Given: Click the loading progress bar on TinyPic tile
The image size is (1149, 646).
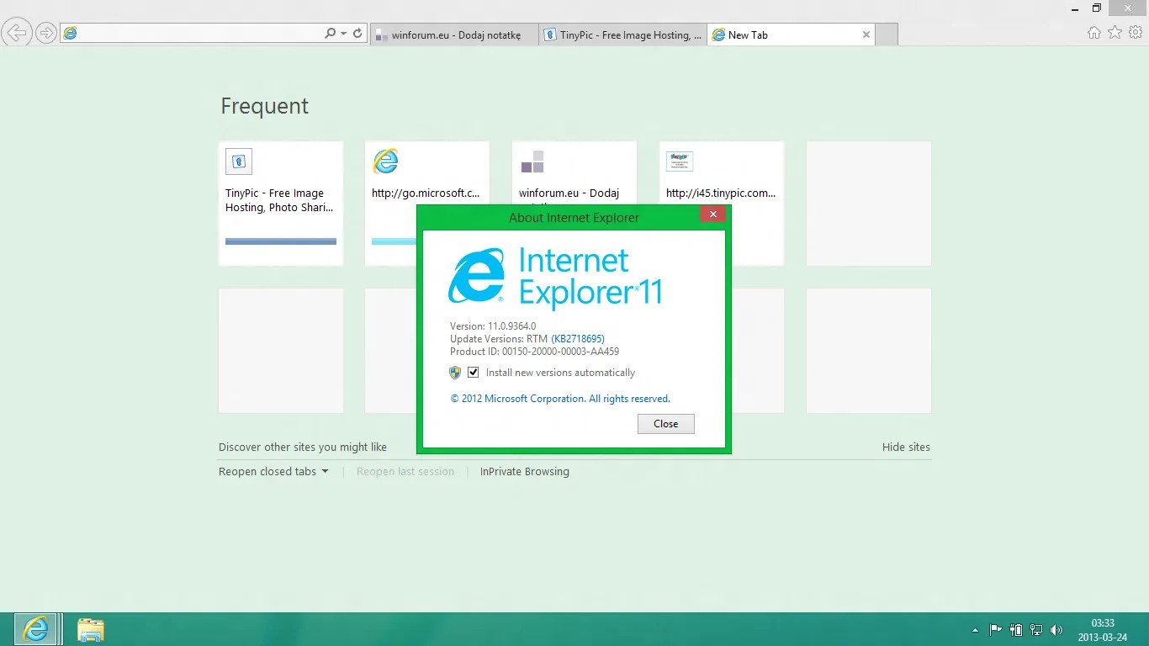Looking at the screenshot, I should (x=281, y=241).
